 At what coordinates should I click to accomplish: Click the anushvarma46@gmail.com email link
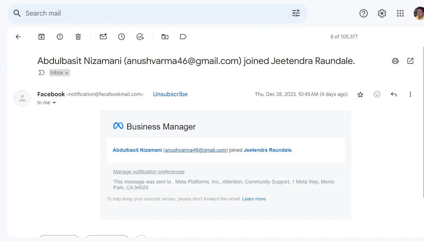point(196,150)
